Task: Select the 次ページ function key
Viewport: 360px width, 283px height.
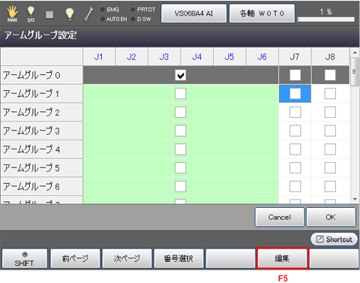Action: pos(127,258)
